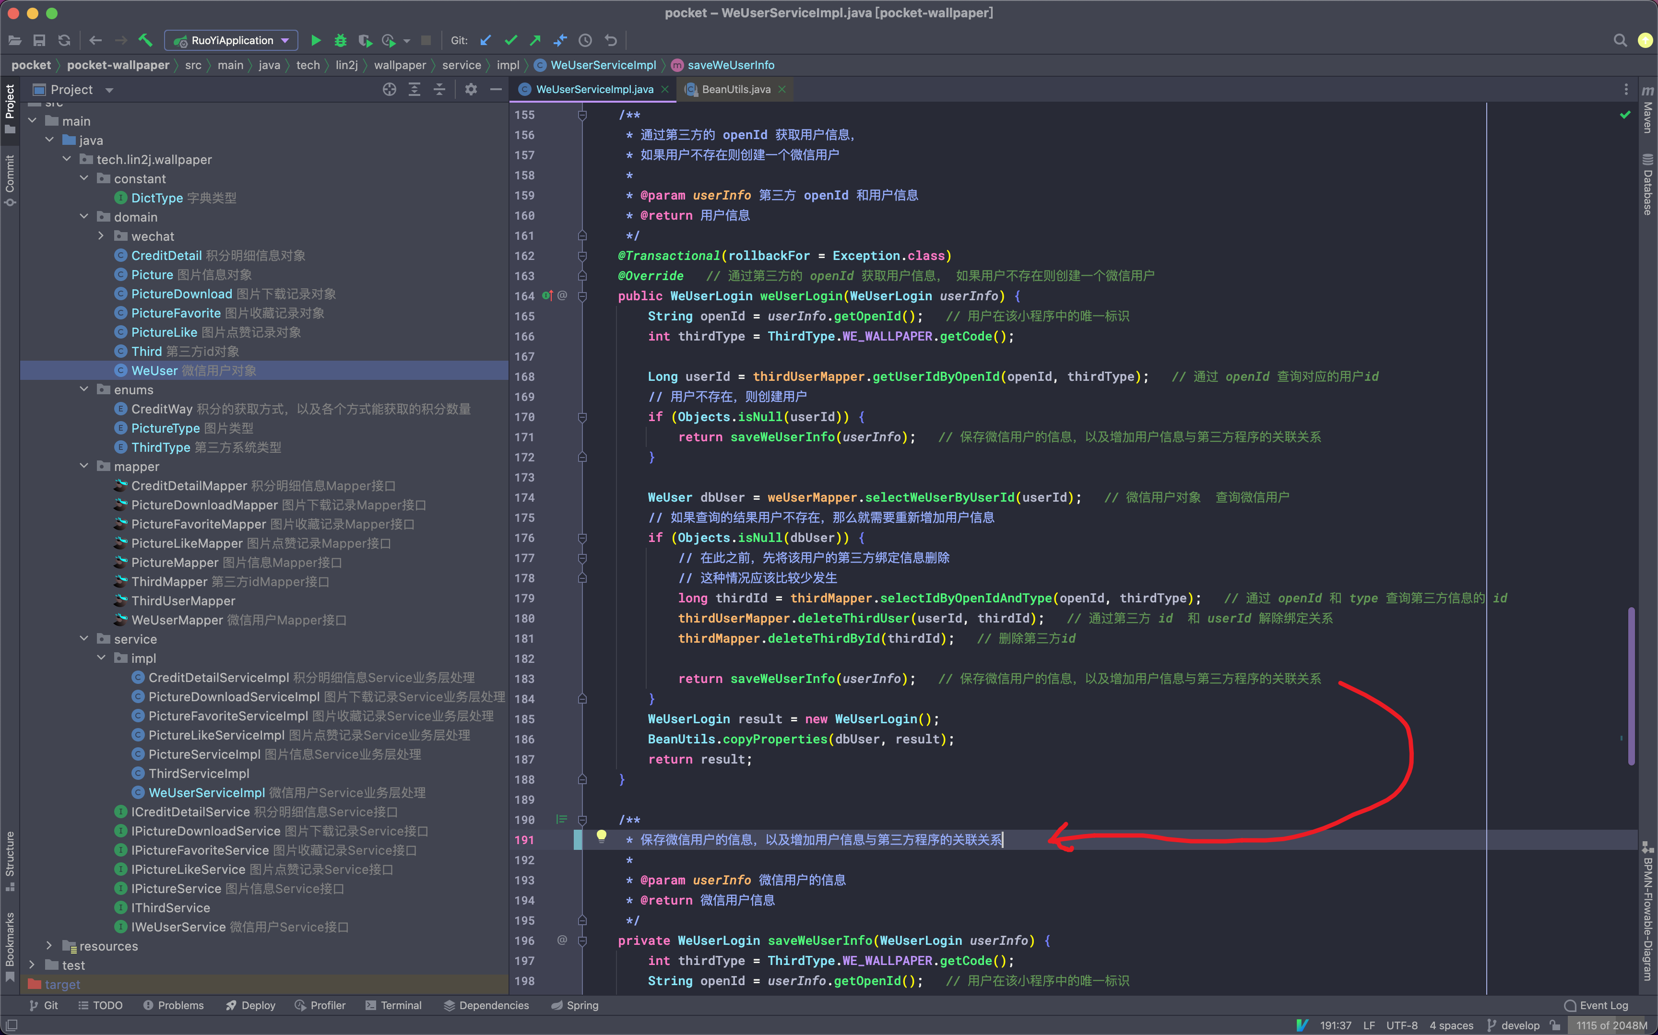Click Search Everywhere magnifier icon
The height and width of the screenshot is (1035, 1658).
click(x=1620, y=40)
